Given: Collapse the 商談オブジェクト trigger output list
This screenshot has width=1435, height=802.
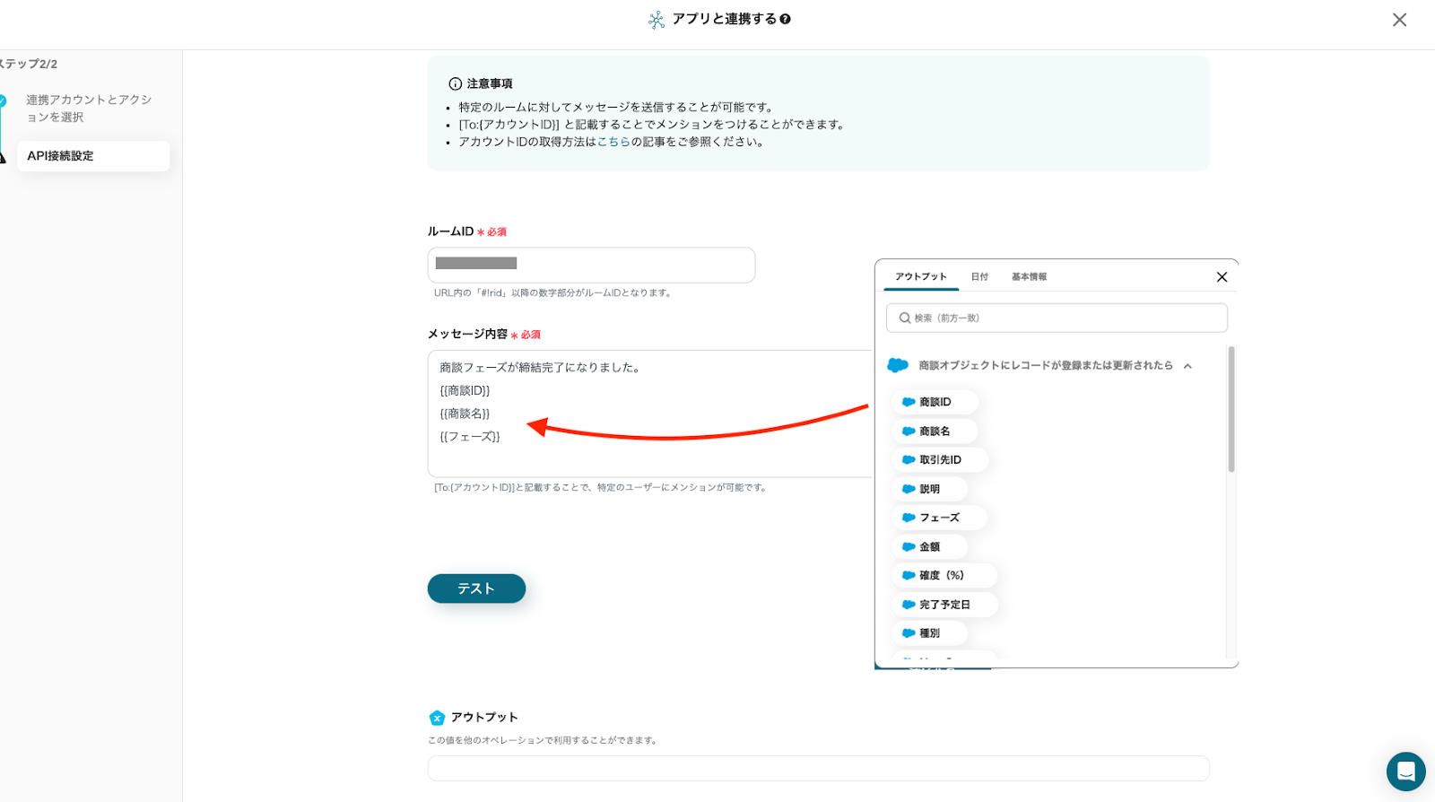Looking at the screenshot, I should tap(1187, 366).
